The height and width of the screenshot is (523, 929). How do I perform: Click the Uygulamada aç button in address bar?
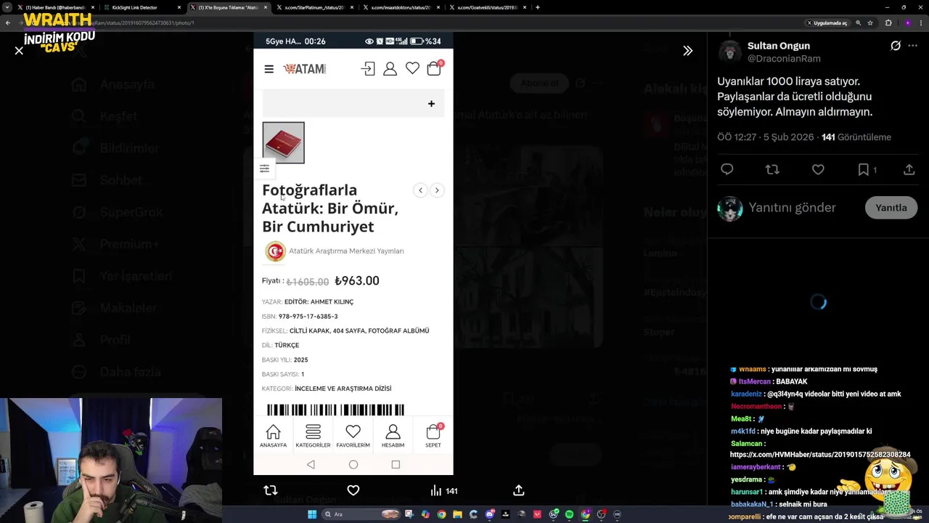pyautogui.click(x=827, y=23)
